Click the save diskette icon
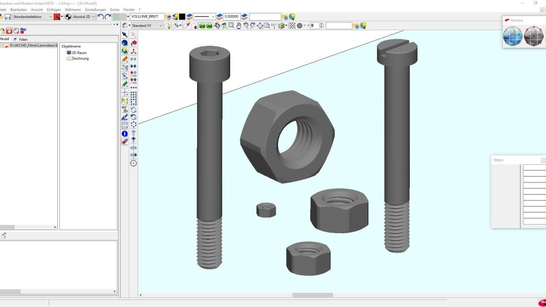The image size is (546, 307). pos(7,17)
